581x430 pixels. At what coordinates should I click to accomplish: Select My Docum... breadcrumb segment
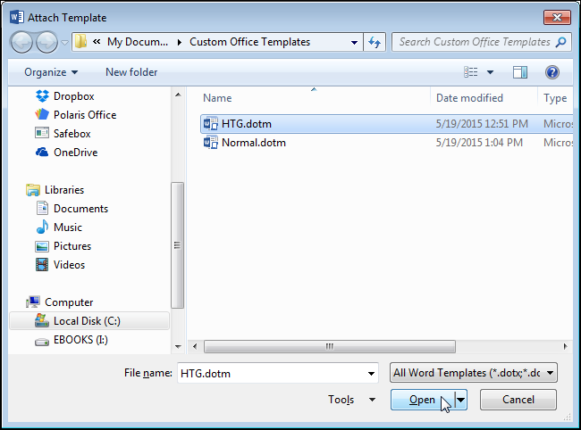point(138,42)
